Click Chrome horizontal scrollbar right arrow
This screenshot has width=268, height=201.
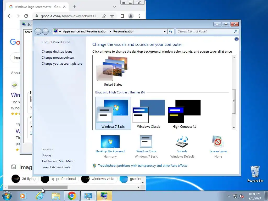pyautogui.click(x=138, y=187)
